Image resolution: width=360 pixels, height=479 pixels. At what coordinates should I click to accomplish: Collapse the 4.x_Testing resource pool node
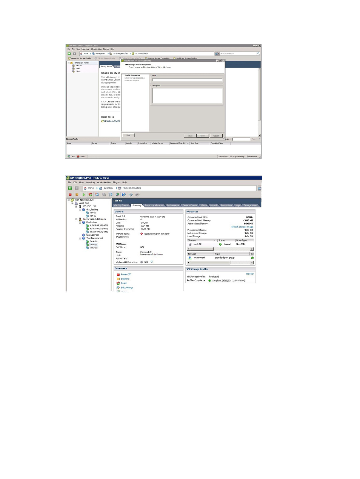[x=80, y=209]
